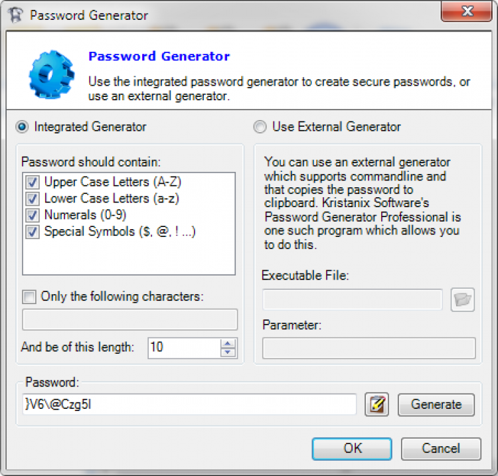Click the blue gear Password Generator icon

(50, 72)
